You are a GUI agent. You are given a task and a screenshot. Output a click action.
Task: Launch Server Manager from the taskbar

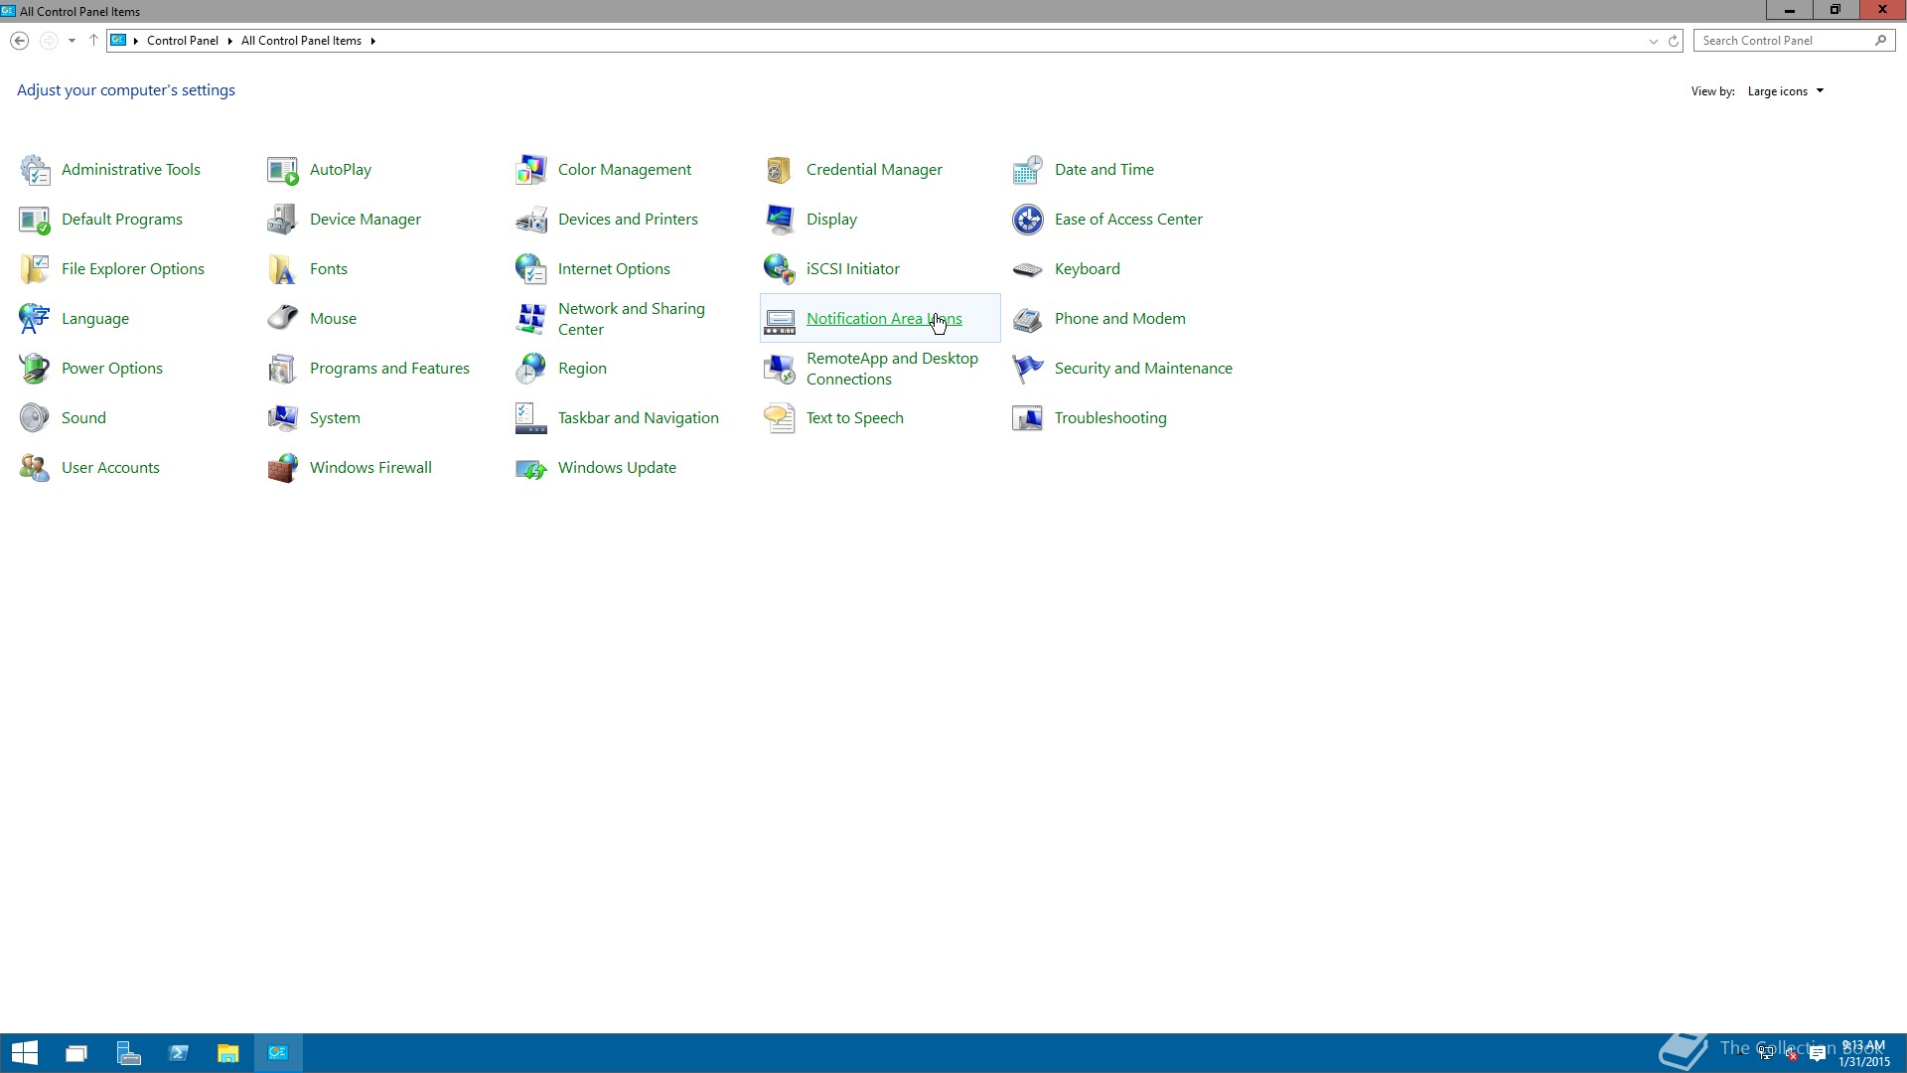pos(128,1053)
